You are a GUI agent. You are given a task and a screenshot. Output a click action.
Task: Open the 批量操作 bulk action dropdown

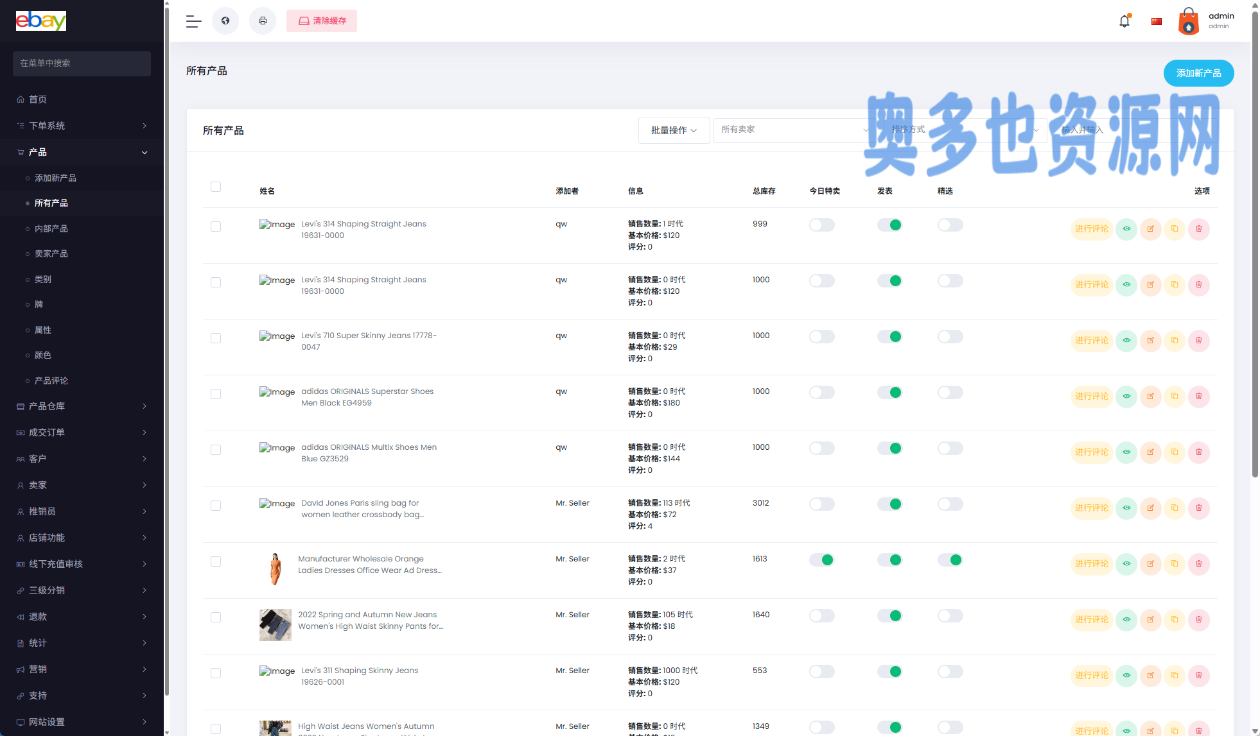point(674,130)
